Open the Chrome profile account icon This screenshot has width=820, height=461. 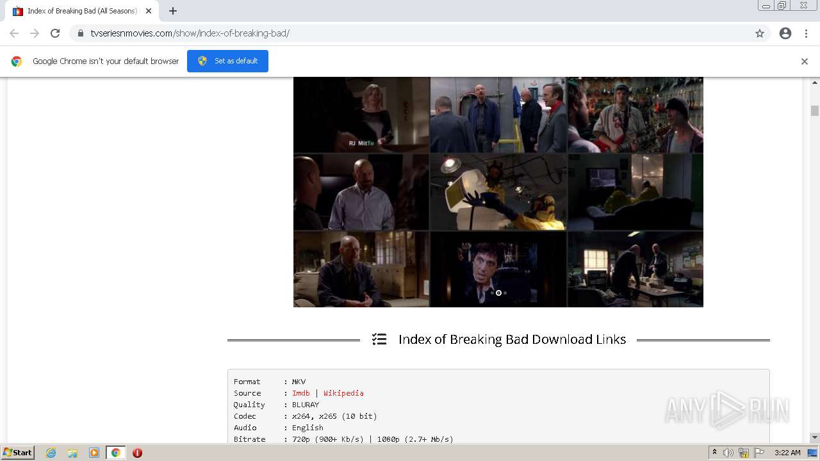coord(785,33)
